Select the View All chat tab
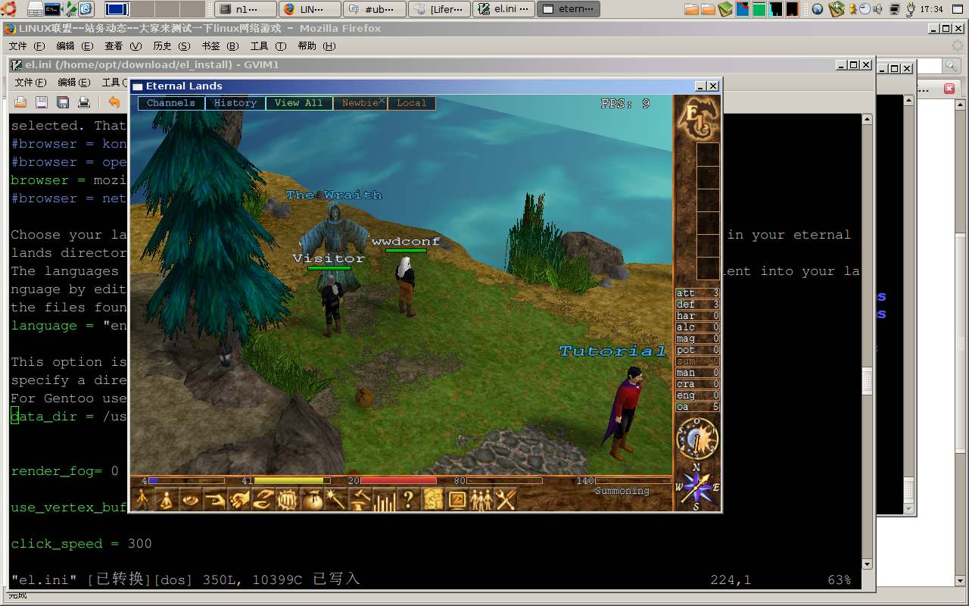 299,103
